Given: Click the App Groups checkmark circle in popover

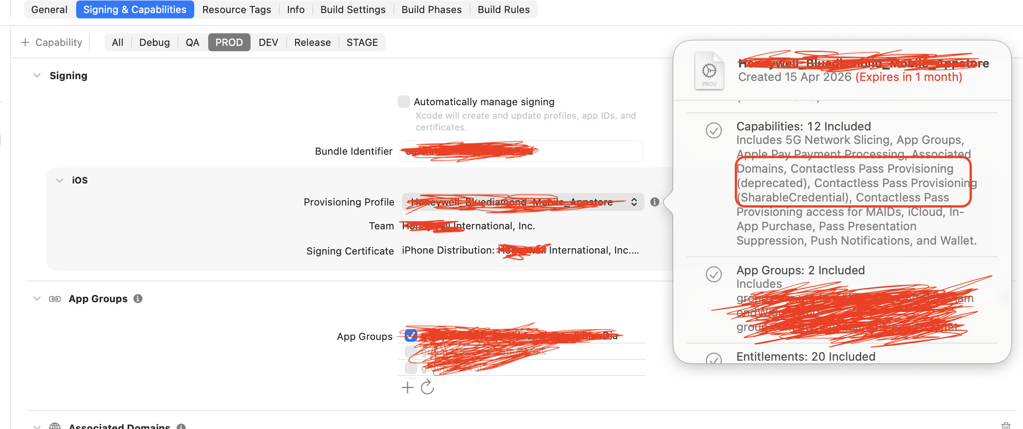Looking at the screenshot, I should 713,274.
